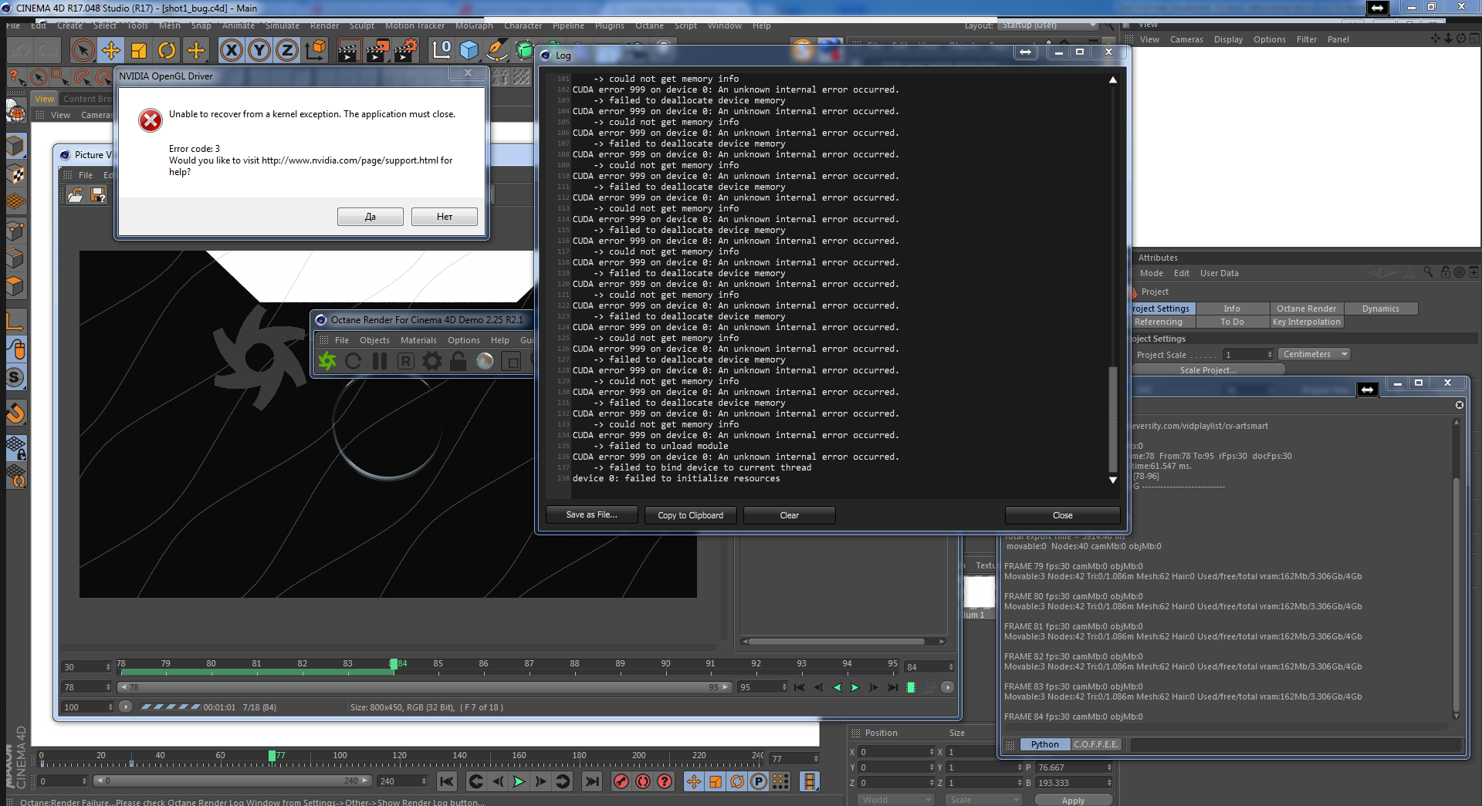Add a Cube primitive object
The width and height of the screenshot is (1482, 806).
(x=469, y=51)
